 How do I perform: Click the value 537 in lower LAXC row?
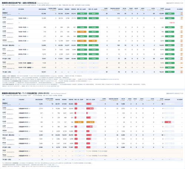point(41,113)
